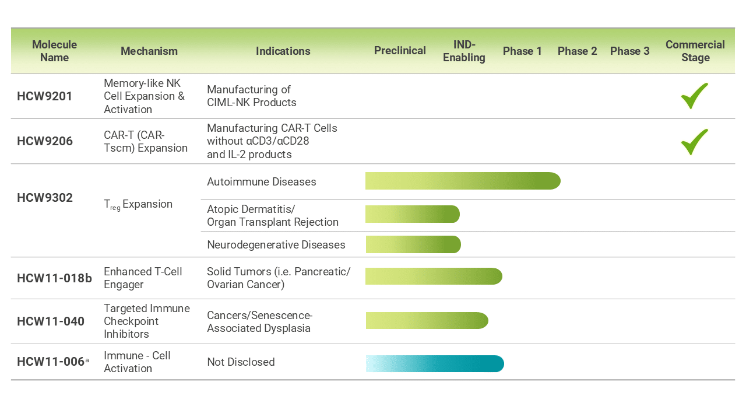Click the Neurodegenerative Diseases progress bar
The width and height of the screenshot is (746, 420).
[x=413, y=244]
